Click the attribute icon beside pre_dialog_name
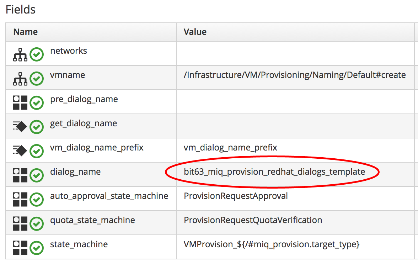Screen dimensions: 418x264 [x=20, y=103]
